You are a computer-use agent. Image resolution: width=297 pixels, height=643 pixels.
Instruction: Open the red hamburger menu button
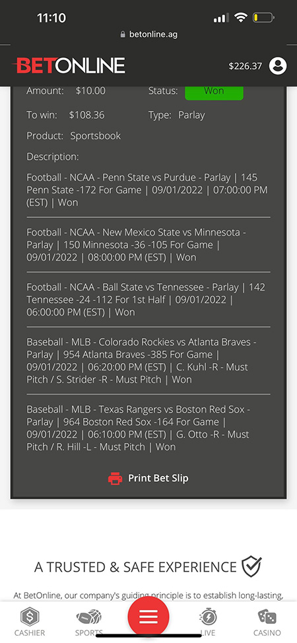point(148,617)
